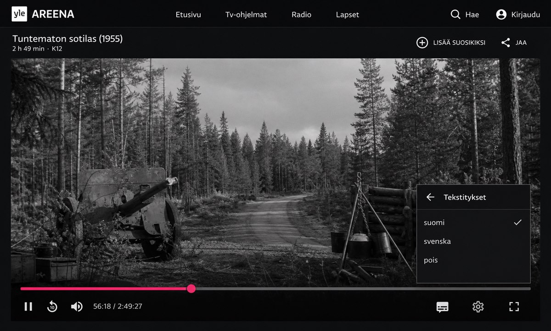Viewport: 551px width, 331px height.
Task: Click the share icon next to Jaa
Action: [506, 43]
